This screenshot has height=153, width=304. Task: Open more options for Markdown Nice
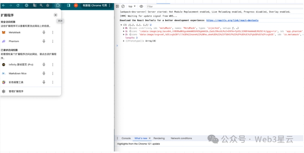tap(53, 74)
